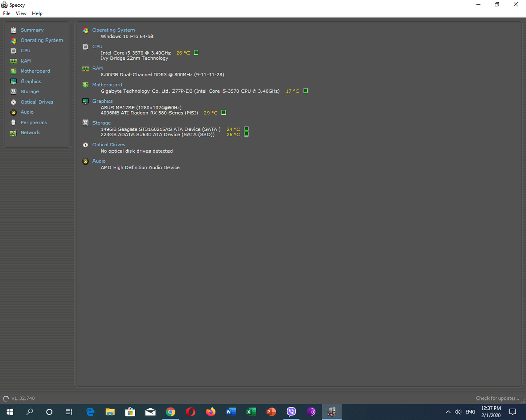
Task: Click the CPU heading icon in main panel
Action: 86,47
